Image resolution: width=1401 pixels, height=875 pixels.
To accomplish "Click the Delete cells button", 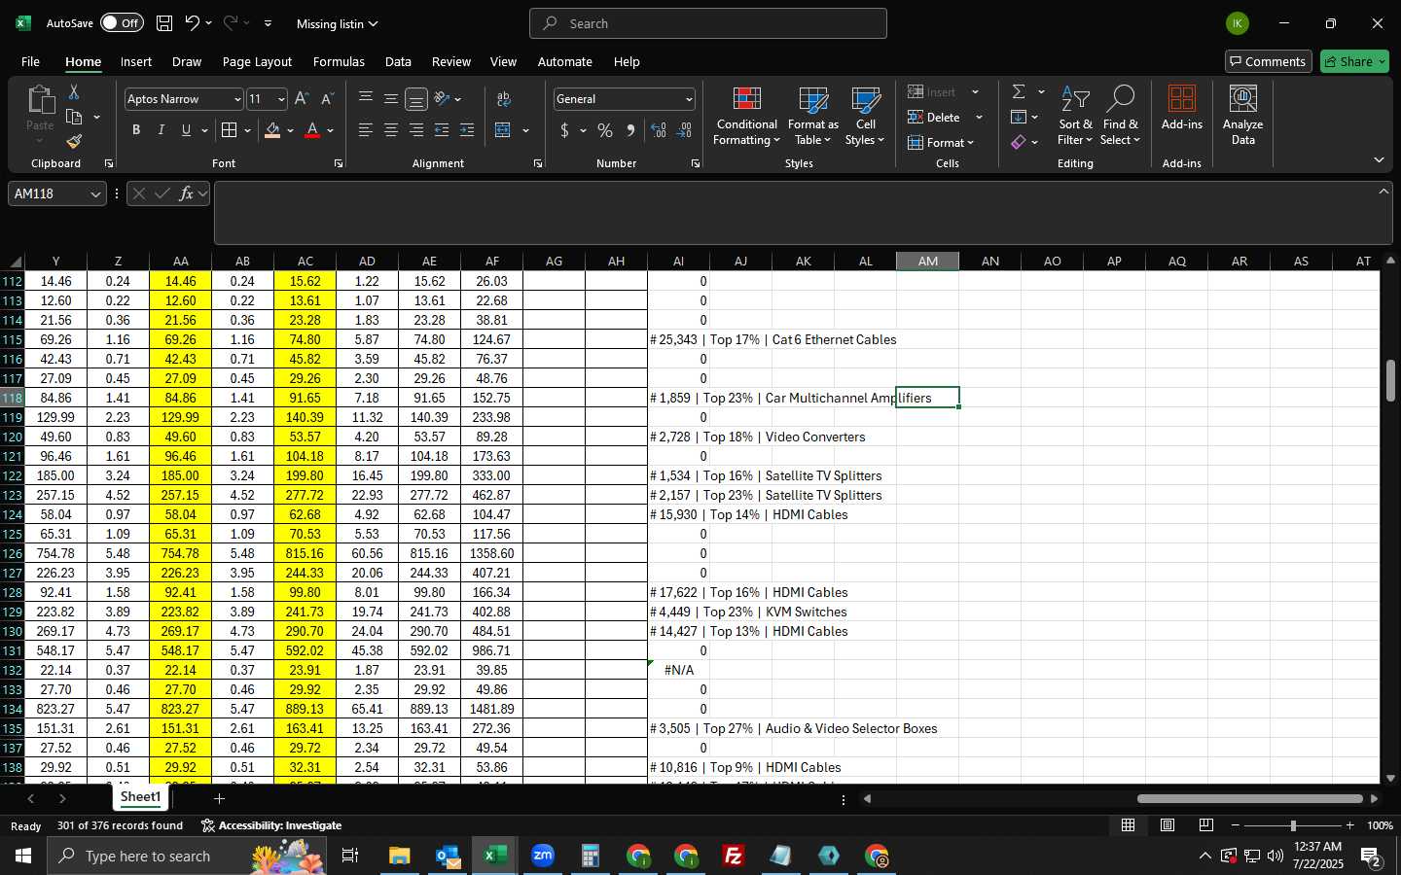I will click(935, 117).
